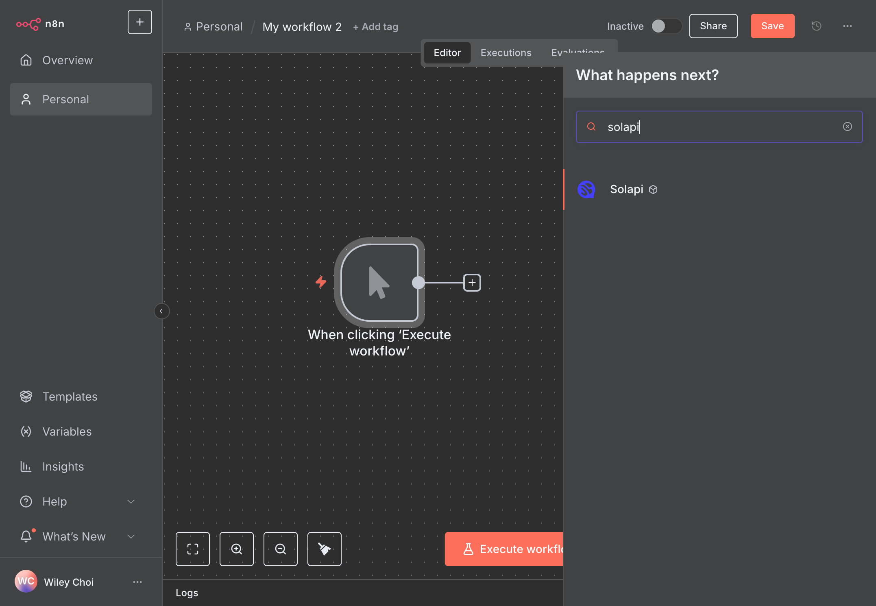Expand the Help menu
876x606 pixels.
click(x=81, y=501)
